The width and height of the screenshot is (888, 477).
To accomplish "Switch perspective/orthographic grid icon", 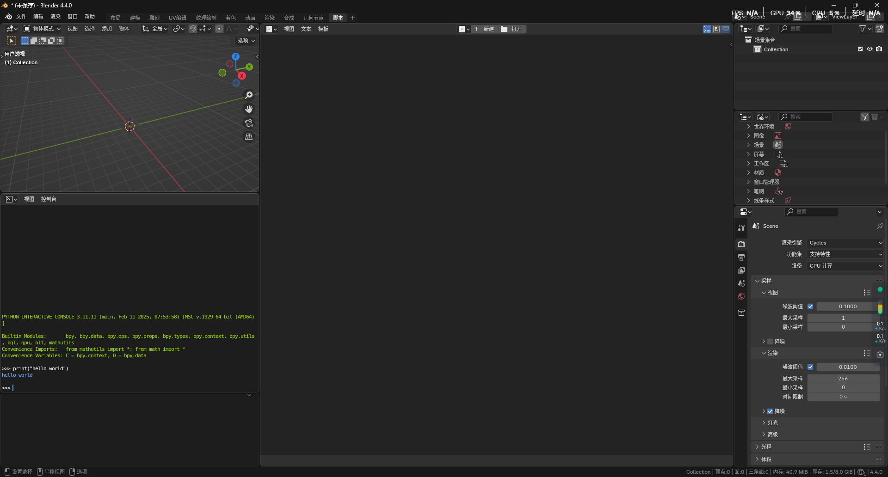I will pos(249,137).
